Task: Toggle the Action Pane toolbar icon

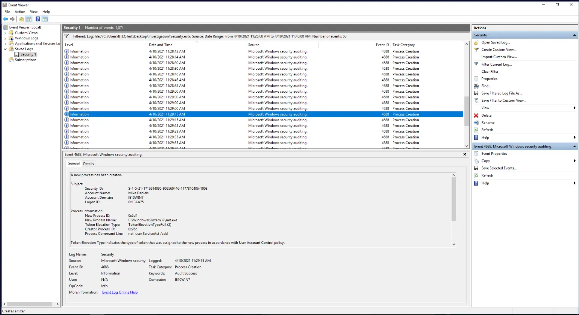Action: [x=45, y=19]
